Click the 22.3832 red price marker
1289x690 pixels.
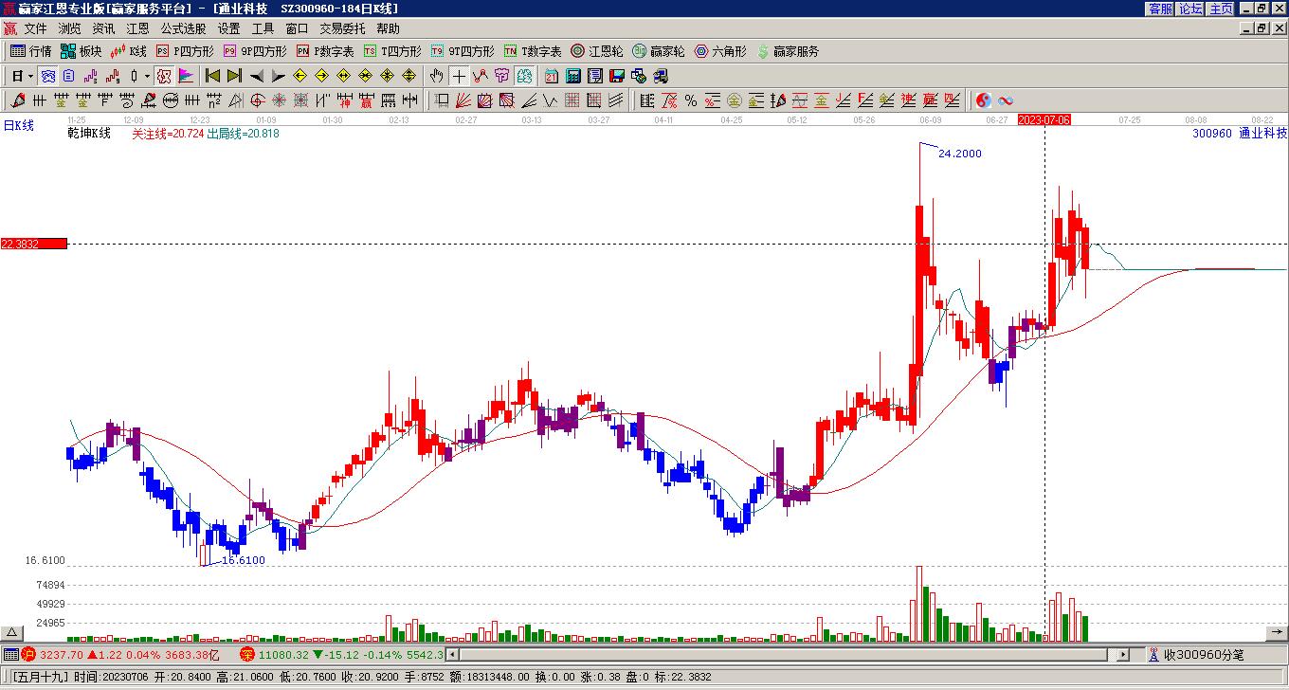pyautogui.click(x=33, y=244)
